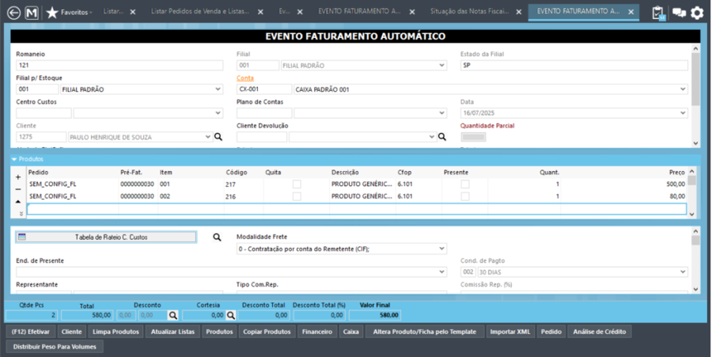Open the Favoritos star menu
712x357 pixels.
pyautogui.click(x=52, y=13)
